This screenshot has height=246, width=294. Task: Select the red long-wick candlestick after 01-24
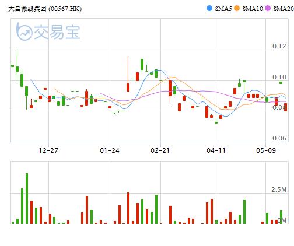[128, 74]
